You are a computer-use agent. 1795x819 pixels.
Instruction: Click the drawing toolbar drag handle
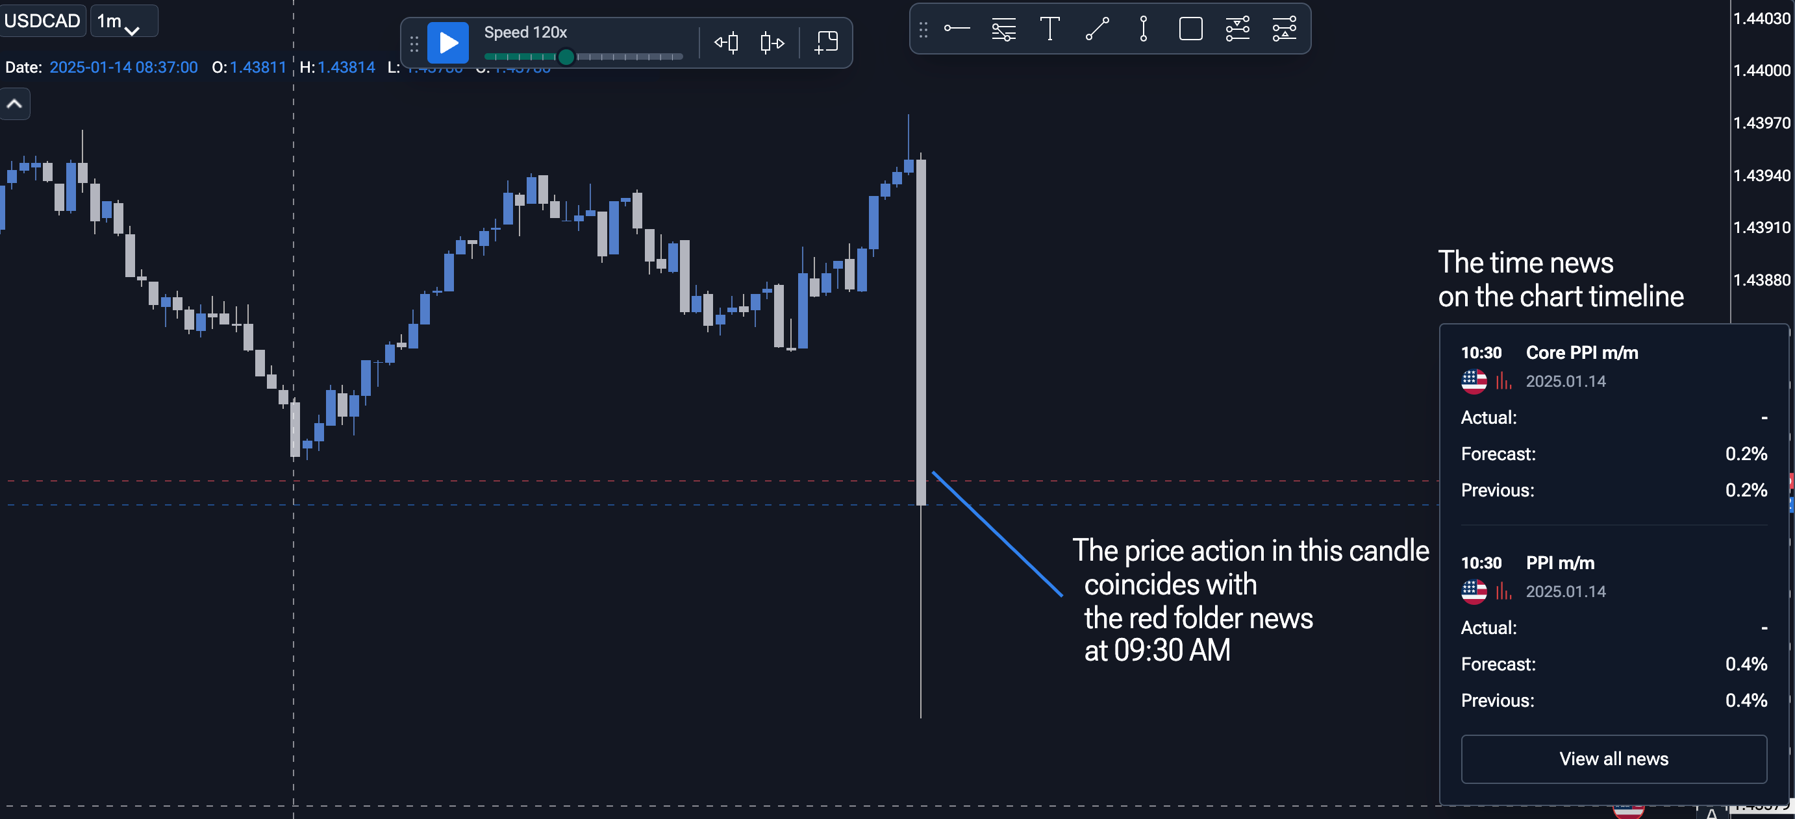923,29
